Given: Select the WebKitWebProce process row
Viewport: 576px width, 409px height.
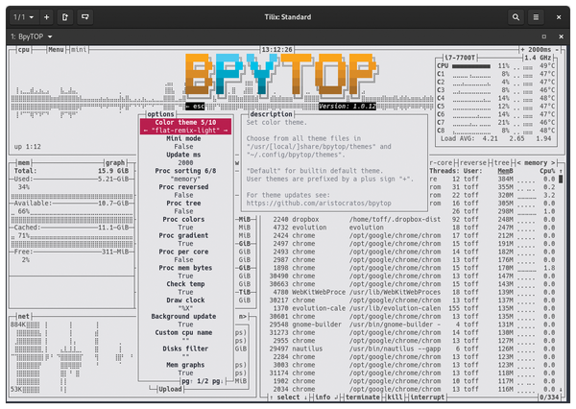Looking at the screenshot, I should [410, 292].
